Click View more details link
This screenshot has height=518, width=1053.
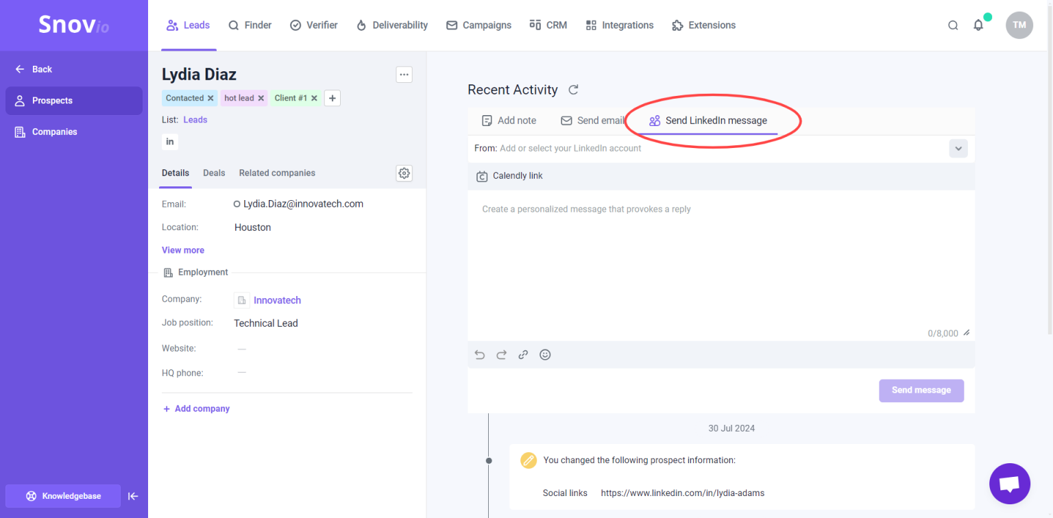(x=183, y=250)
